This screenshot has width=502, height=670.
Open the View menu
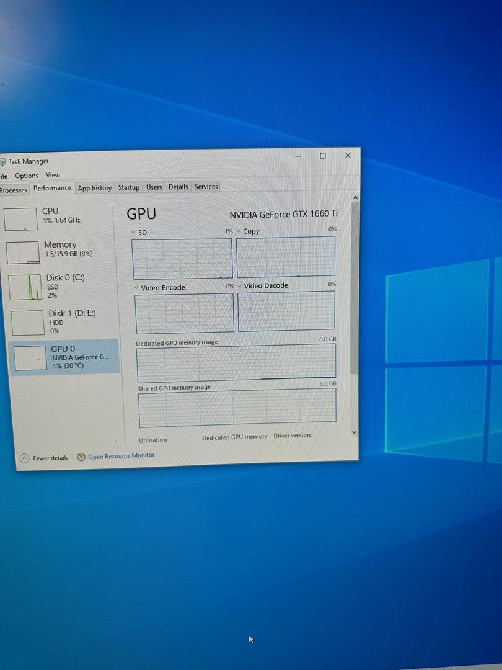pos(53,175)
